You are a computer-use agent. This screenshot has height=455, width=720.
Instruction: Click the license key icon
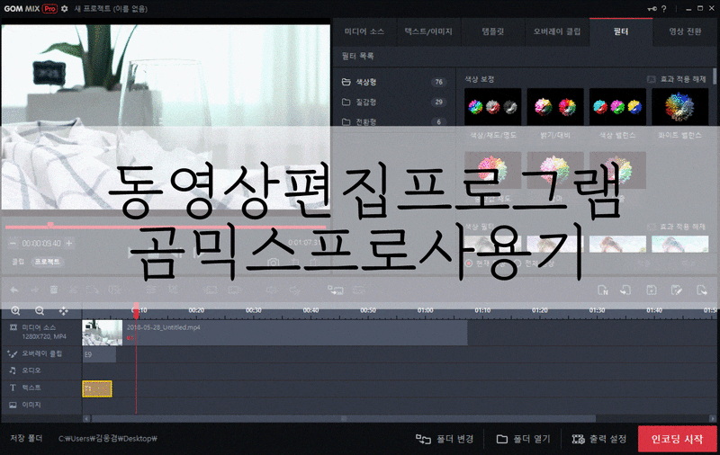652,9
